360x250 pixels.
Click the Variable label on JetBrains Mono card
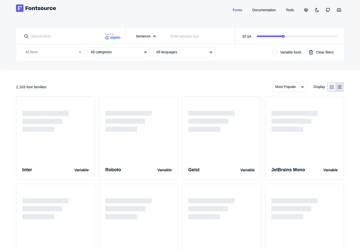[x=330, y=170]
